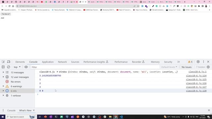Image resolution: width=212 pixels, height=119 pixels.
Task: Open the live expression eye icon
Action: pyautogui.click(x=26, y=67)
